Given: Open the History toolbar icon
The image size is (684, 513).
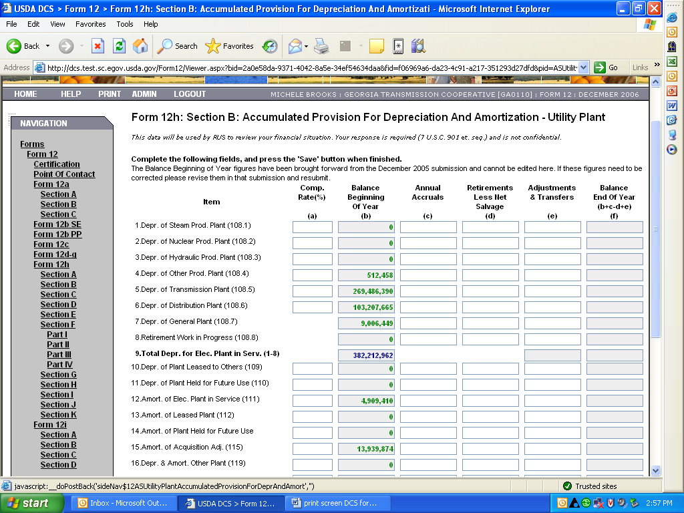Looking at the screenshot, I should 270,46.
